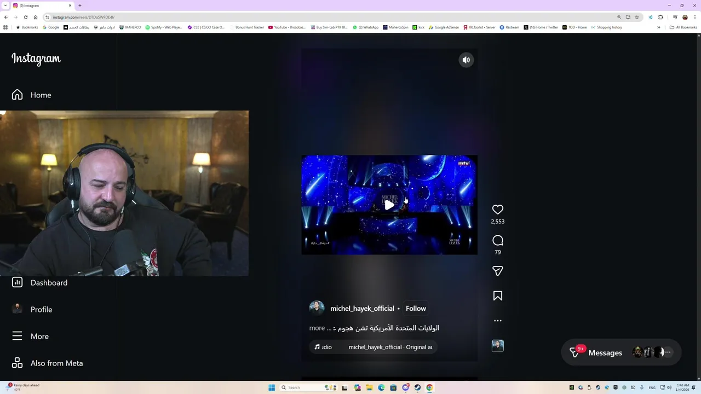The width and height of the screenshot is (701, 394).
Task: Open the Bookmarks folder in bookmarks bar
Action: point(27,27)
